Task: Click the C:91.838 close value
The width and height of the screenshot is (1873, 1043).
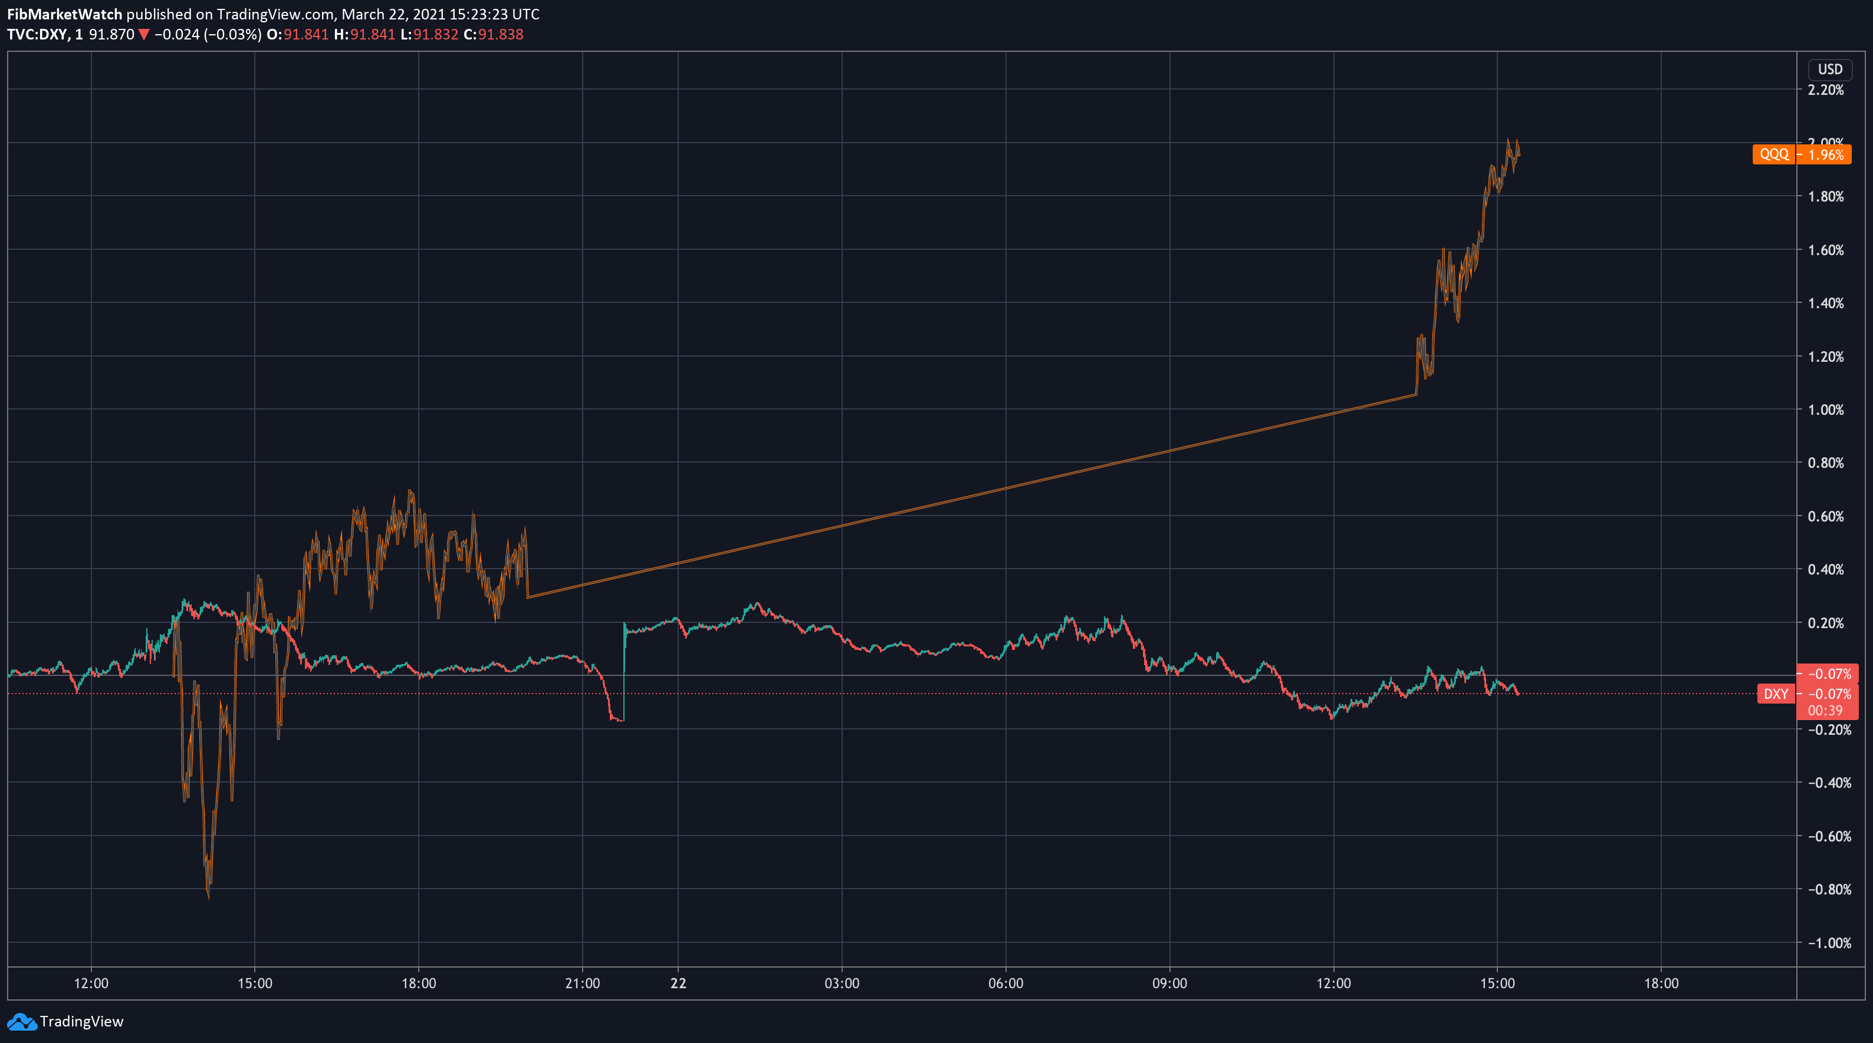Action: click(x=493, y=34)
